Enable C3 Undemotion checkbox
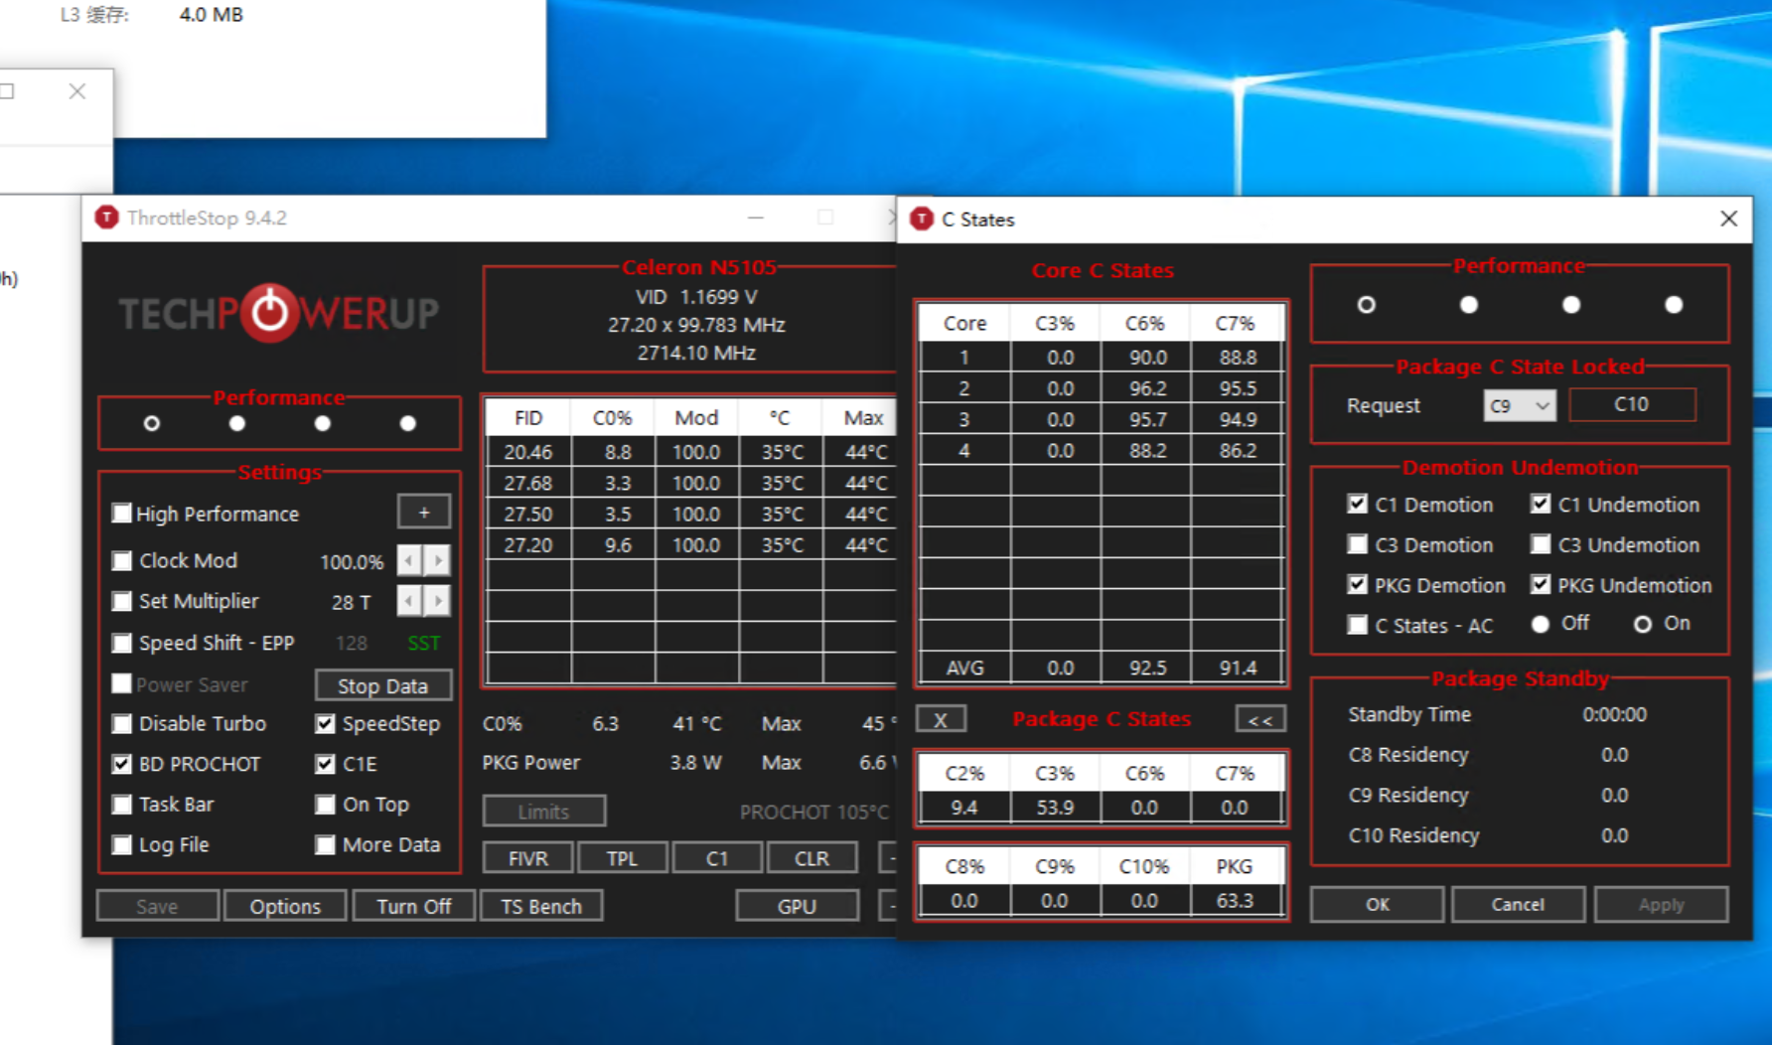 point(1541,544)
